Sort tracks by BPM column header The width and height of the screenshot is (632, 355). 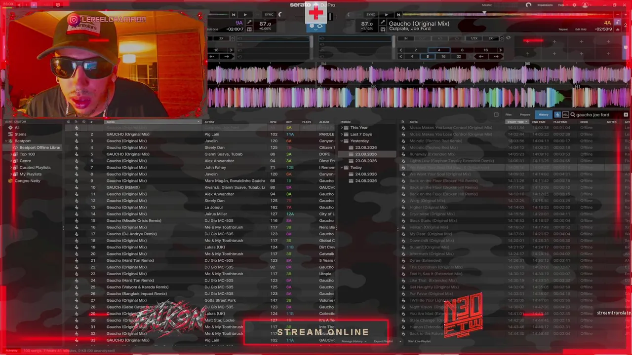pos(274,122)
